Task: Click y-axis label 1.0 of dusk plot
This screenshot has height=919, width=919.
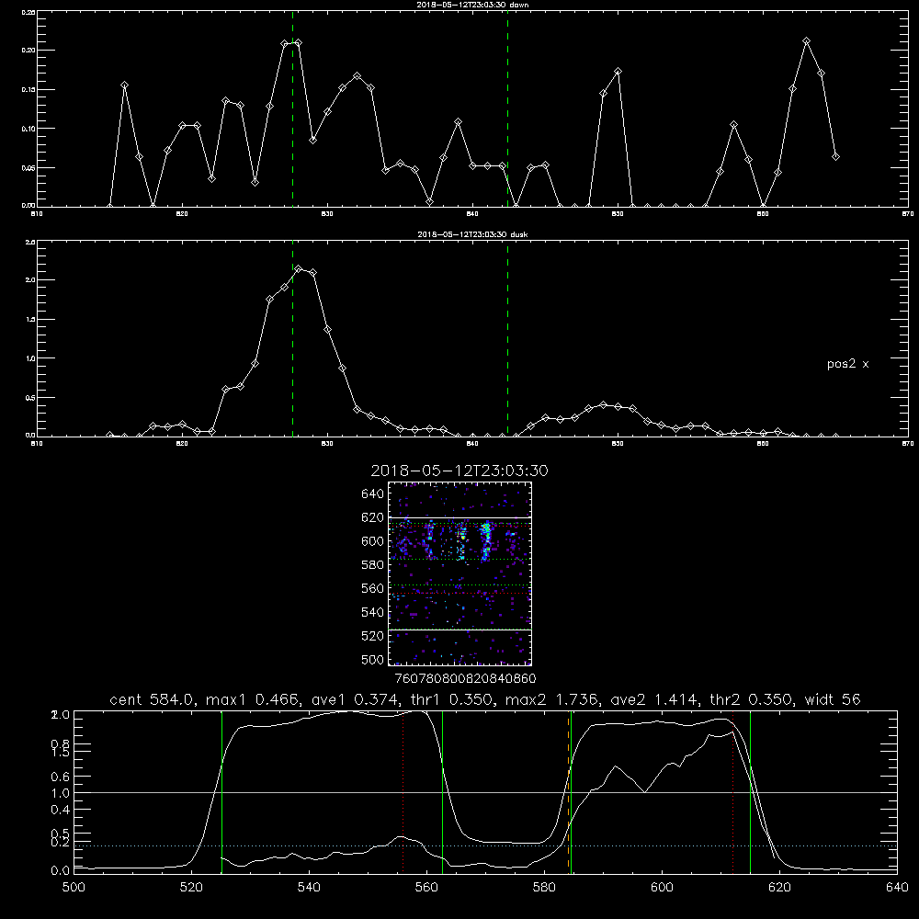Action: (31, 358)
